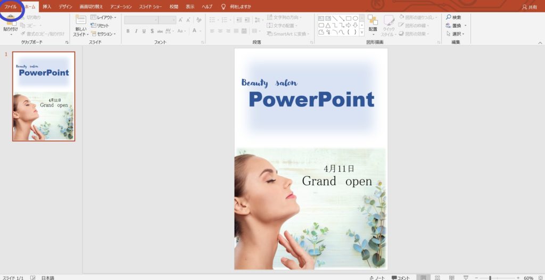Collapse the ribbon with the chevron
The height and width of the screenshot is (280, 545).
(540, 43)
